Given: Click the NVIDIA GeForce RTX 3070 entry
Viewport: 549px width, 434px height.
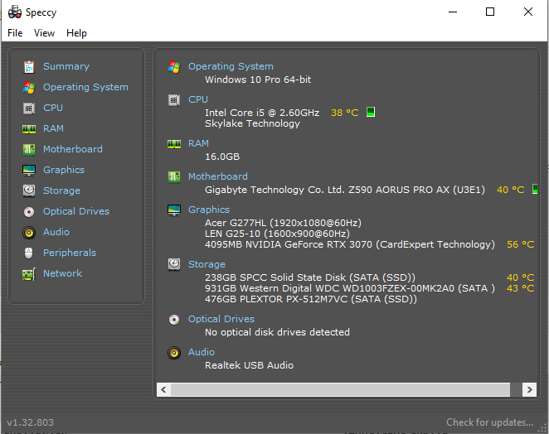Looking at the screenshot, I should (x=350, y=244).
